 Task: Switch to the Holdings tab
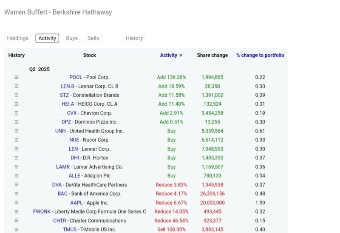coord(18,38)
